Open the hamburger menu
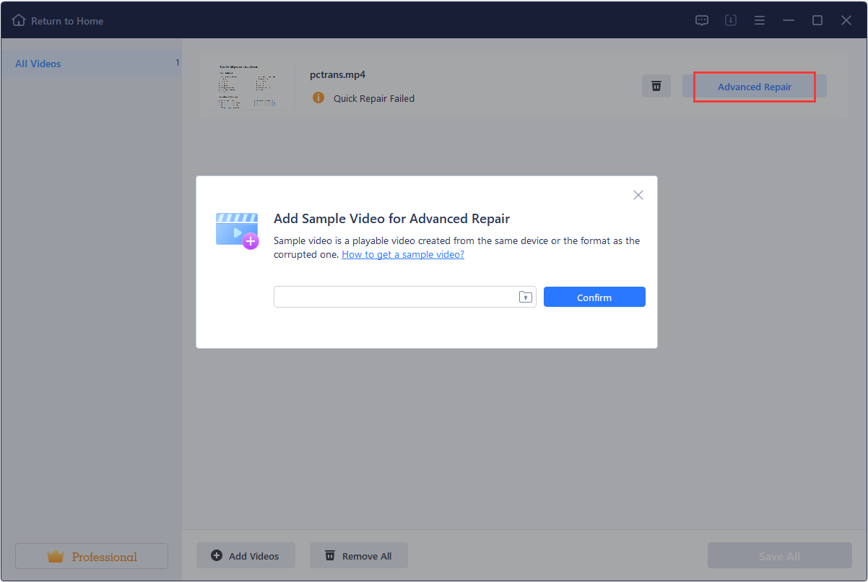The width and height of the screenshot is (868, 582). [x=760, y=20]
